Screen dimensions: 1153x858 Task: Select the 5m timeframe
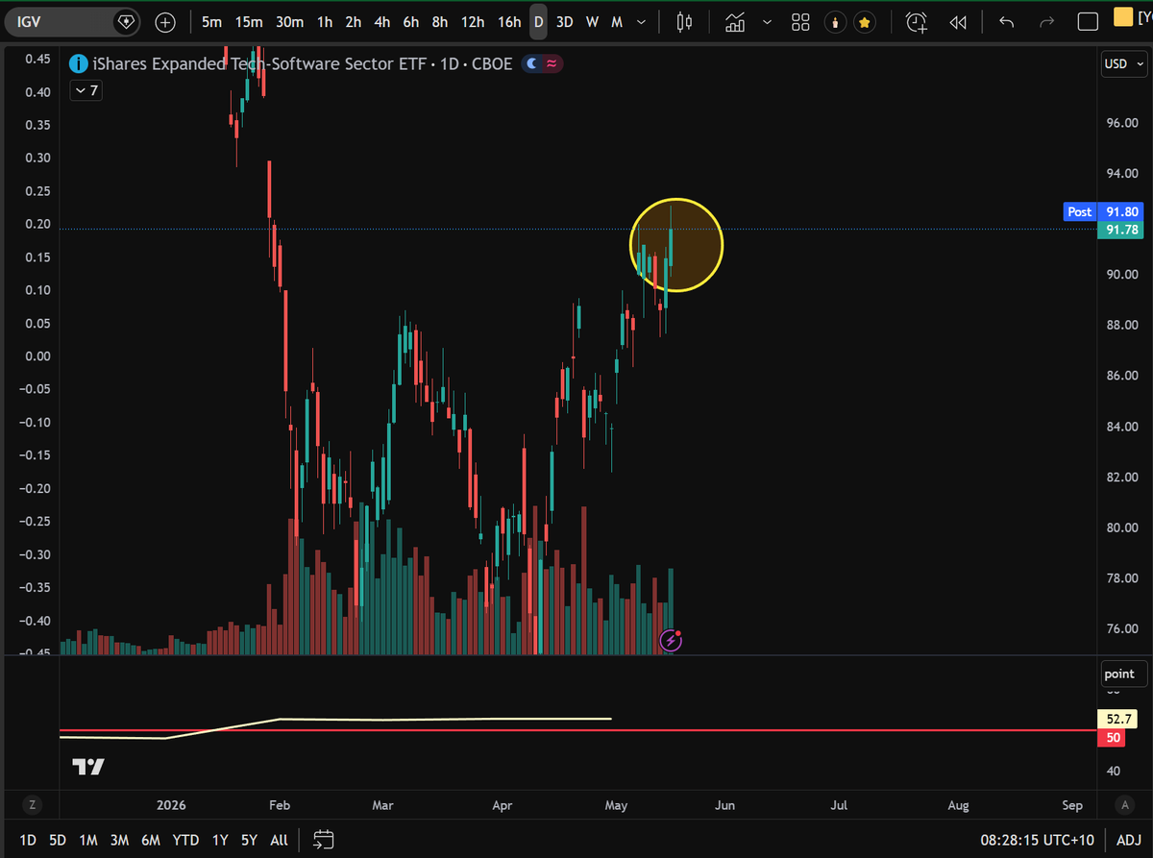coord(211,21)
